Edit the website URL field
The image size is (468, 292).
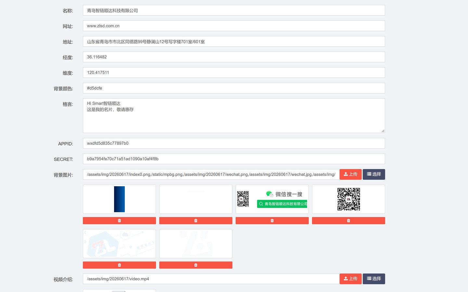(234, 26)
